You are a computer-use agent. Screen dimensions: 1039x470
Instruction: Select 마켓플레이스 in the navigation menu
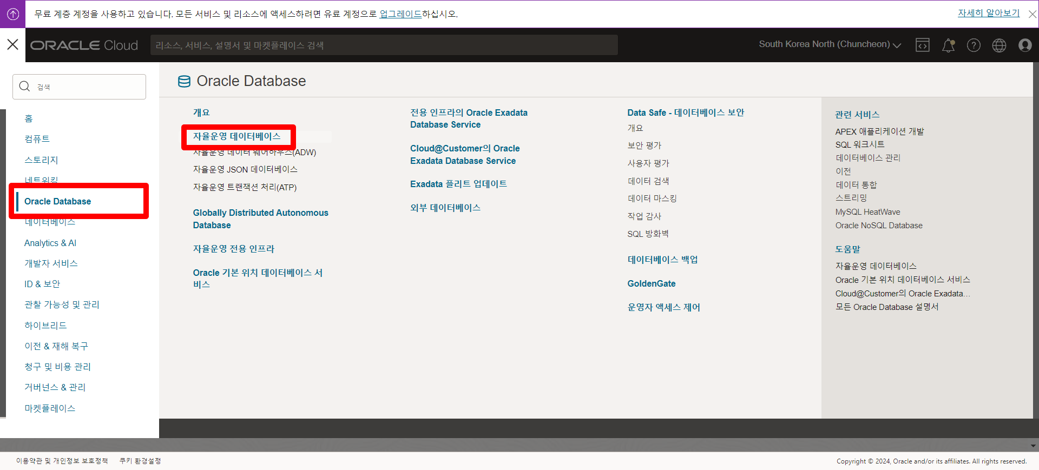coord(50,408)
